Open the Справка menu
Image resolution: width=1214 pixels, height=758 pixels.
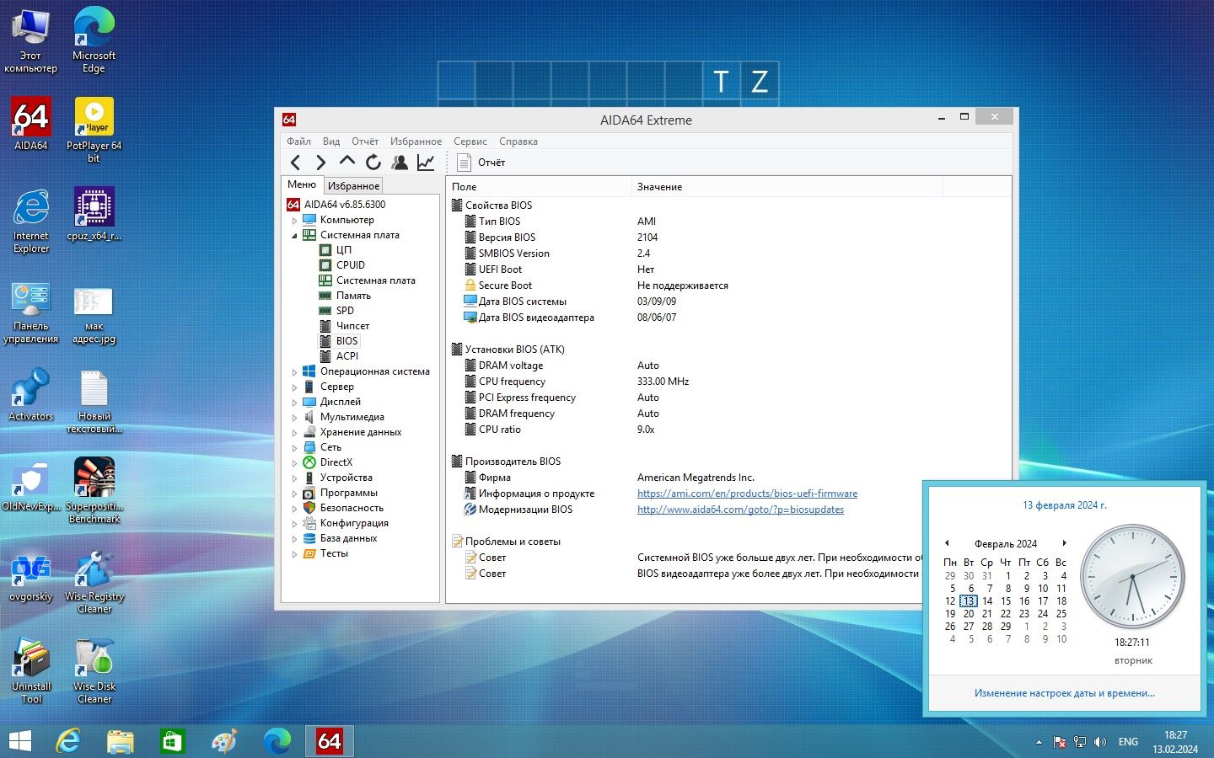pyautogui.click(x=518, y=141)
